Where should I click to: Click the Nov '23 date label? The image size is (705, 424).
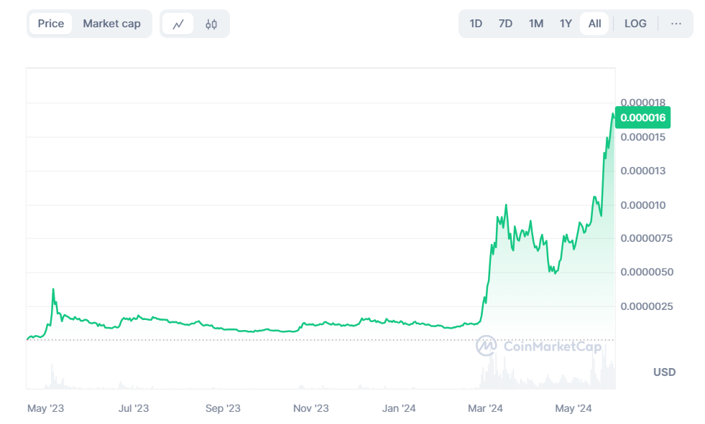[311, 408]
